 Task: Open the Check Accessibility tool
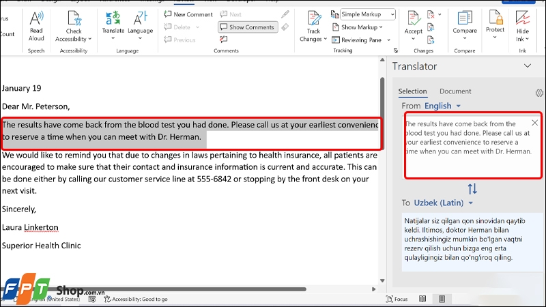[x=74, y=26]
